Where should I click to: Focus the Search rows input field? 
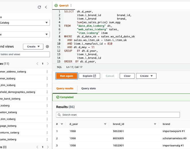[118, 115]
